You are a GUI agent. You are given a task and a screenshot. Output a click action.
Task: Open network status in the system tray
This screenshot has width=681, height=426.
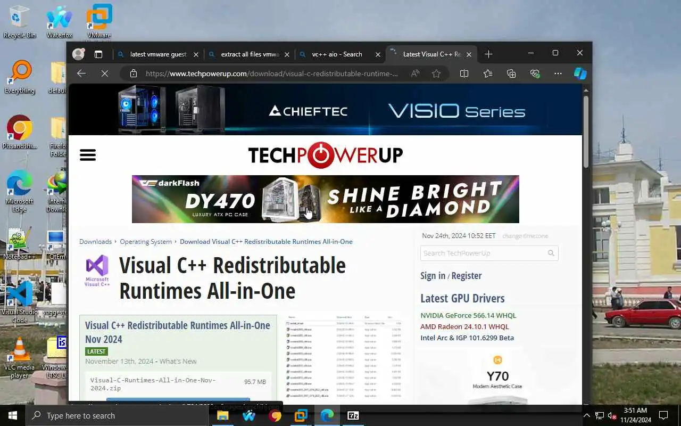pos(599,415)
